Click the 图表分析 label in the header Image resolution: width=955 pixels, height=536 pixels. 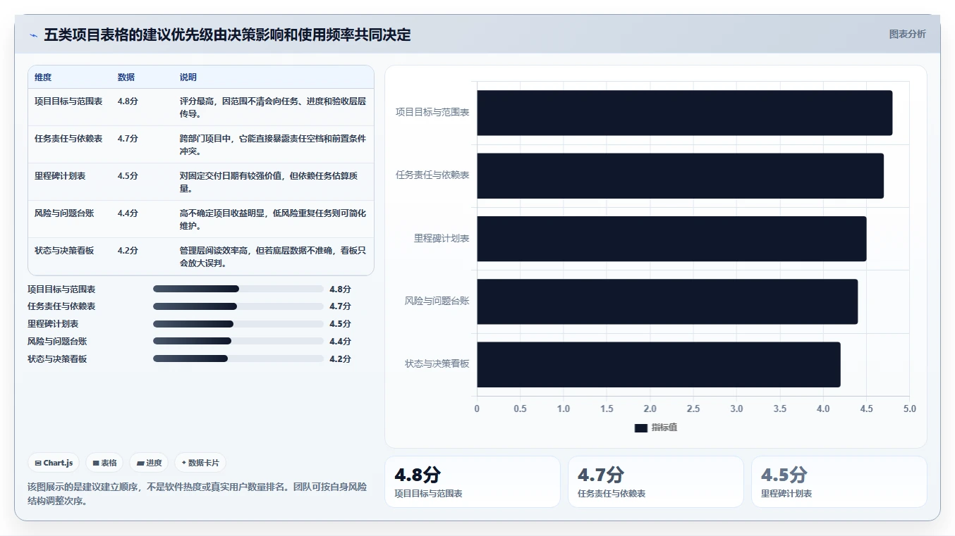pos(907,34)
